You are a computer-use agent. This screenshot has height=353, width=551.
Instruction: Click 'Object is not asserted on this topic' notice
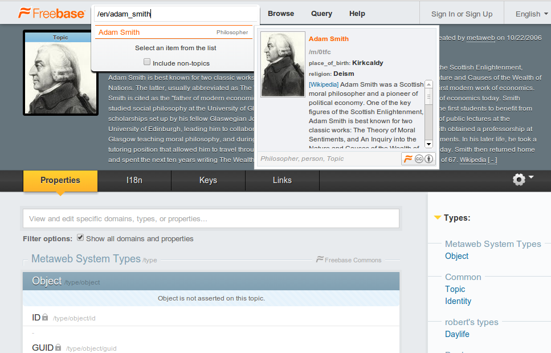pos(211,298)
